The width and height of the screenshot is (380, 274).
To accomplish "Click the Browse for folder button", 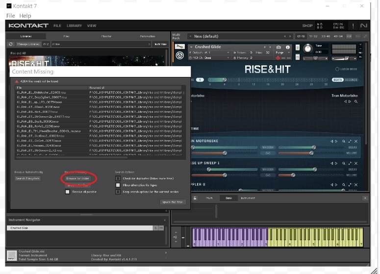I will [77, 178].
